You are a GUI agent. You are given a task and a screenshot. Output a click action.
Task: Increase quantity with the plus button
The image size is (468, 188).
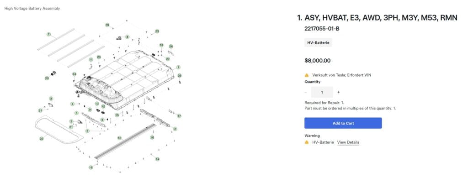(339, 92)
